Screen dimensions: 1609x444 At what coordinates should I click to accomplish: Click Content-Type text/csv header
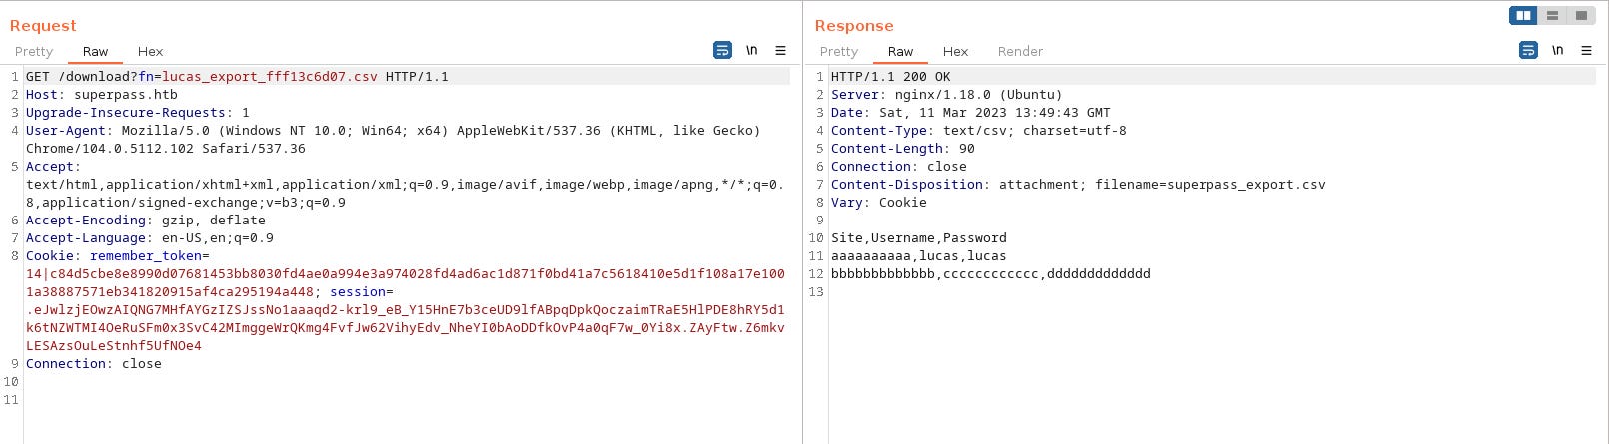[979, 131]
